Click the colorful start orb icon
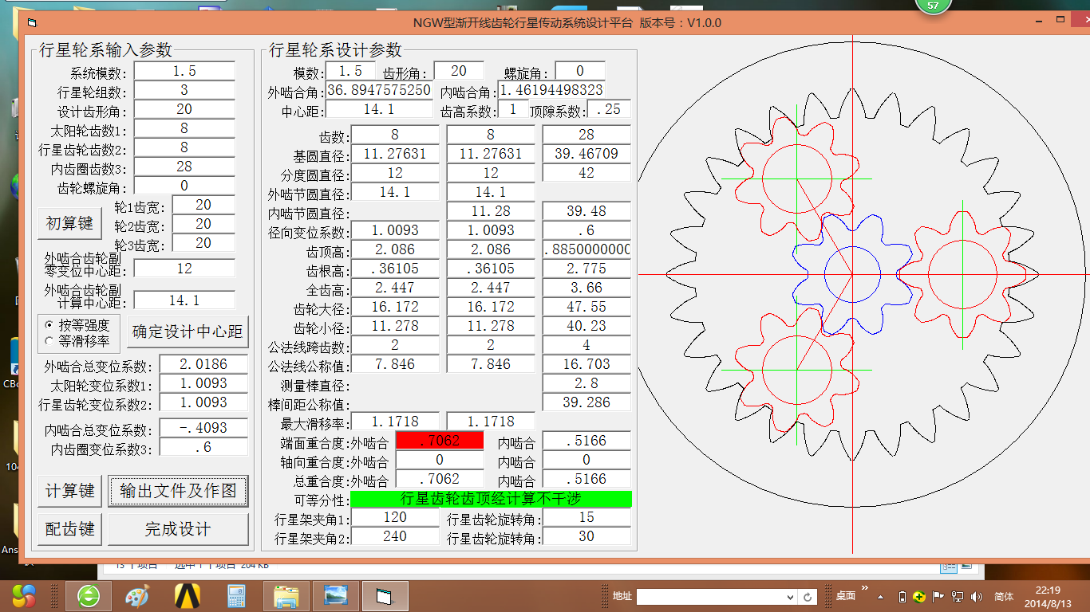 pyautogui.click(x=25, y=595)
